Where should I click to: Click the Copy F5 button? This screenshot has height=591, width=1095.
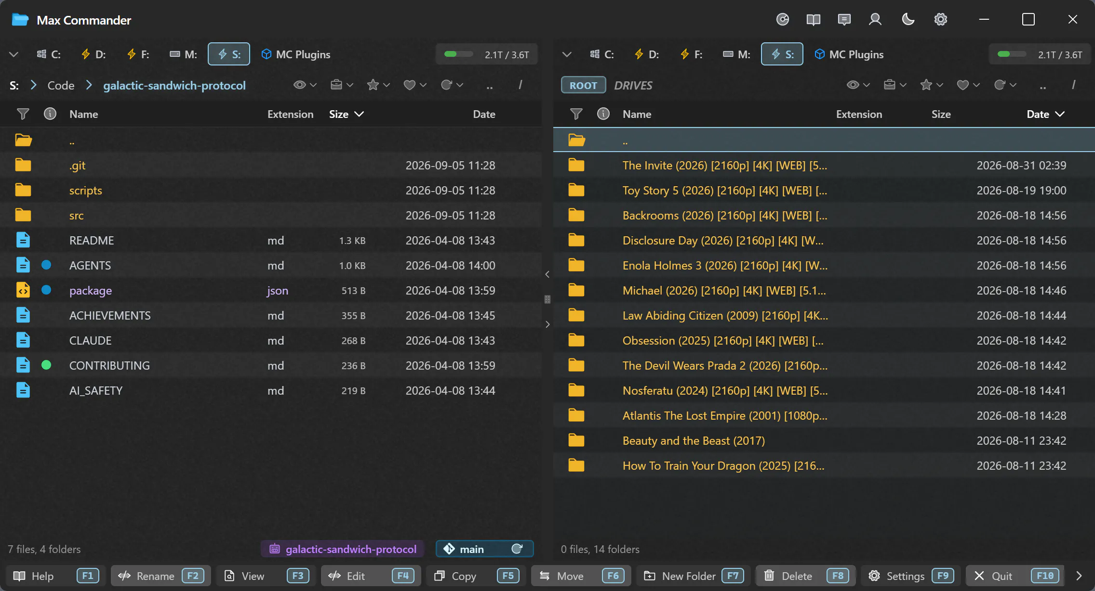click(x=476, y=576)
